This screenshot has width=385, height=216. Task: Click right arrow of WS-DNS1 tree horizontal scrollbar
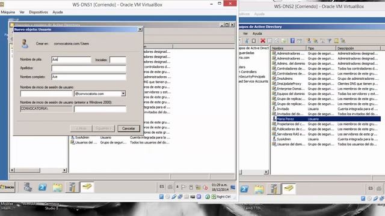(x=64, y=170)
